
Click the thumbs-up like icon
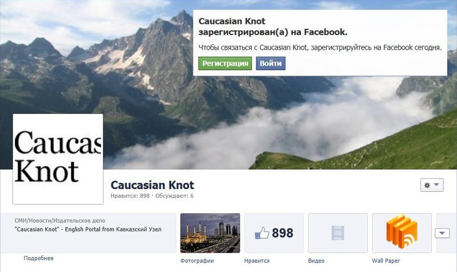point(262,233)
